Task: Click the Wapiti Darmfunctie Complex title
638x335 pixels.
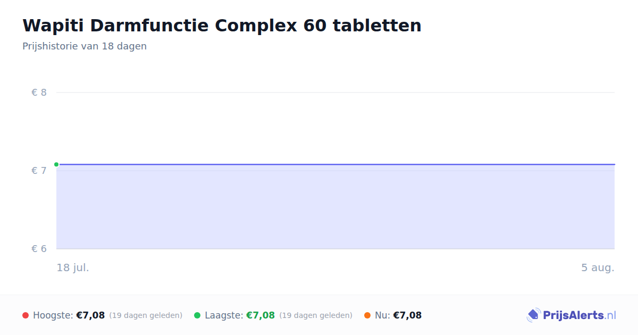Action: coord(222,26)
